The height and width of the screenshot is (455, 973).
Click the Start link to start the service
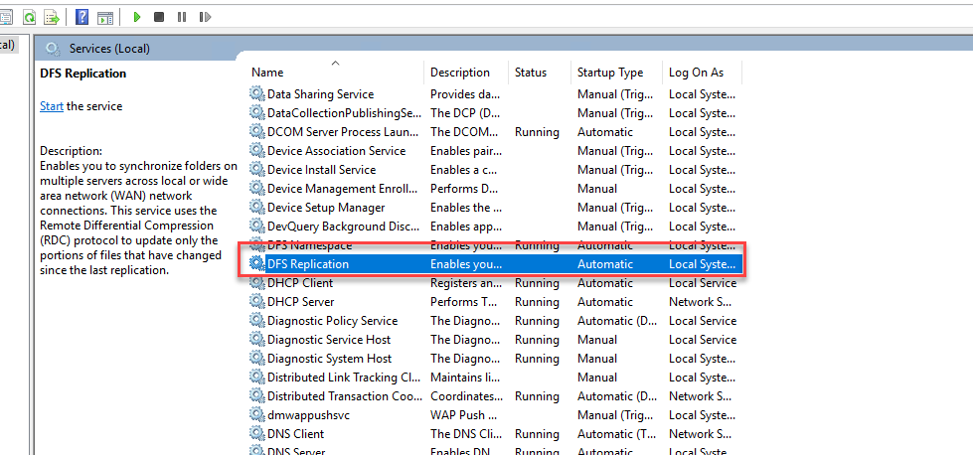[x=52, y=106]
